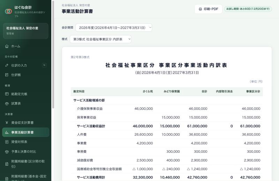The height and width of the screenshot is (181, 279).
Task: Click the 社会福祉法人 架空の里 organization card
Action: (x=25, y=31)
